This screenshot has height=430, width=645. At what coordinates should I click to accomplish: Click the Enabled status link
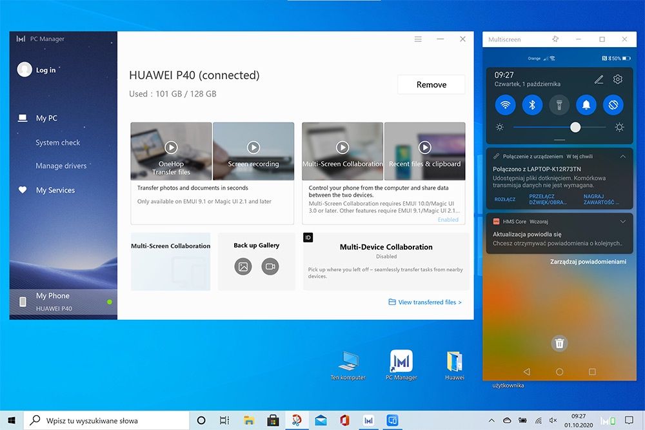point(448,220)
